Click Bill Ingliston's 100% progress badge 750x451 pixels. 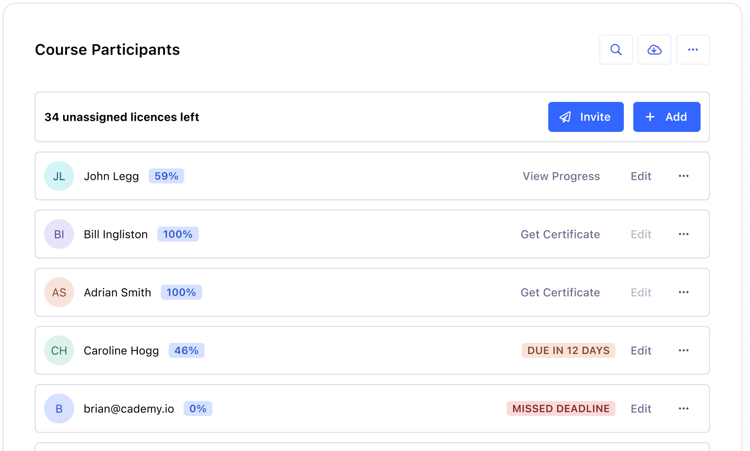pos(178,234)
